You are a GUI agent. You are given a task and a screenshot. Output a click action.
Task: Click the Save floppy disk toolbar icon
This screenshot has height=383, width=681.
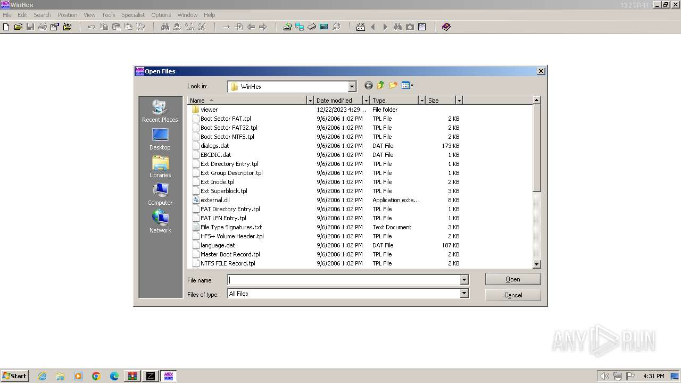point(30,27)
